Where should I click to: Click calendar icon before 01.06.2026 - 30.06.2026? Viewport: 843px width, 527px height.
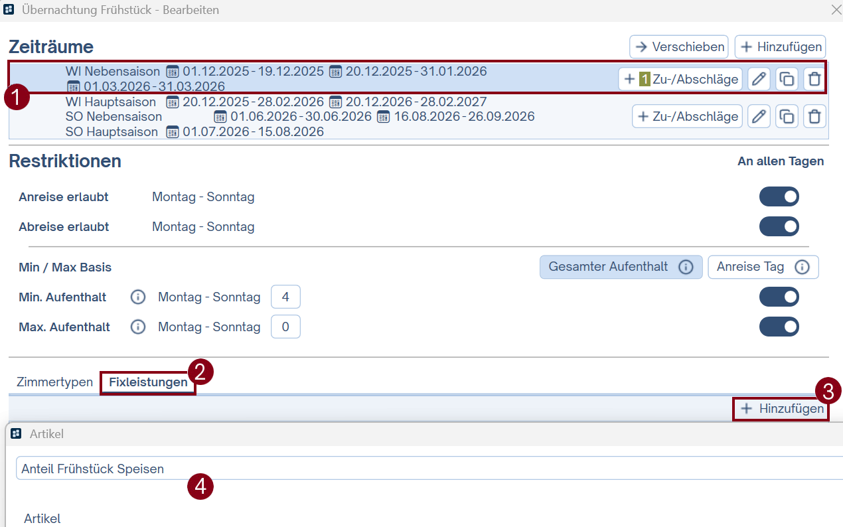[220, 117]
